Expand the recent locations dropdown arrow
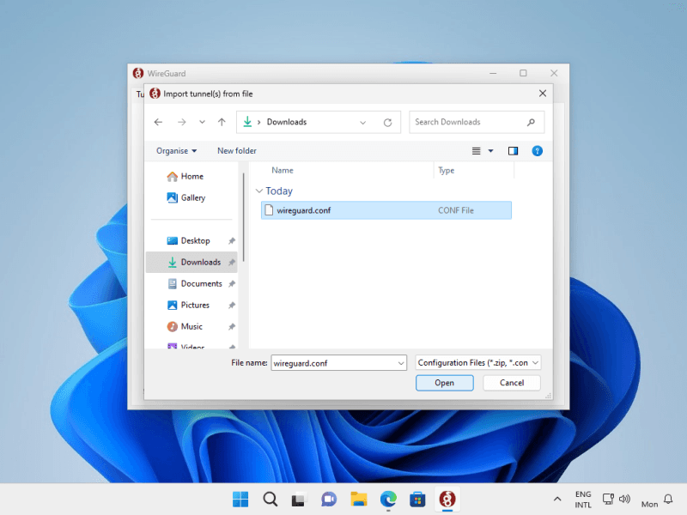This screenshot has height=515, width=687. click(x=202, y=122)
